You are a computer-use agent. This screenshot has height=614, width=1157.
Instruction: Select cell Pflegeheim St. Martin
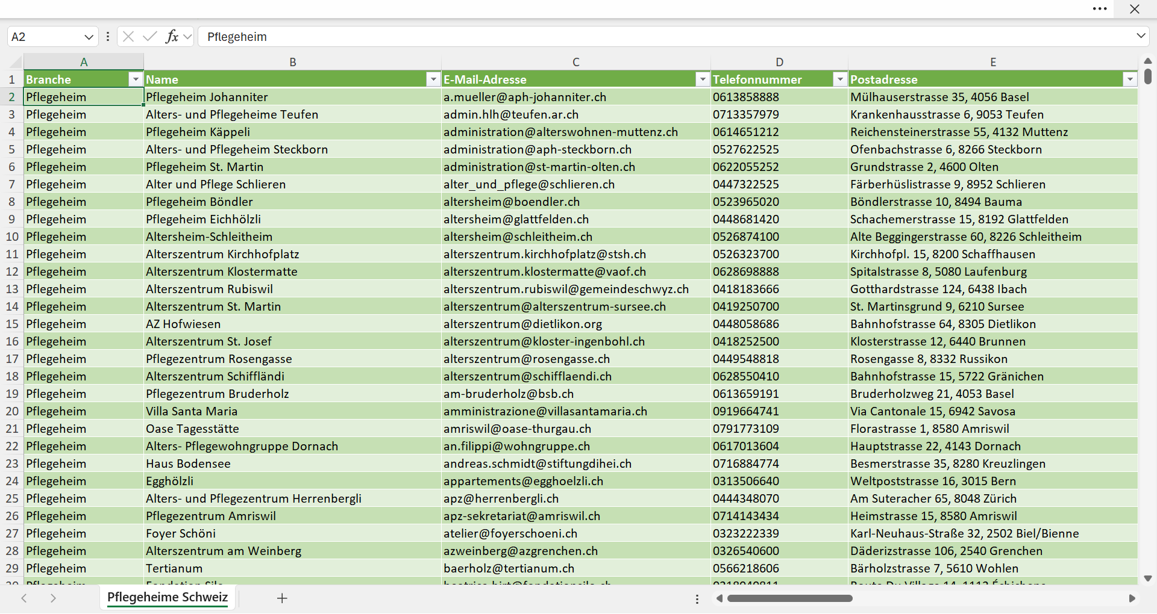[x=293, y=167]
